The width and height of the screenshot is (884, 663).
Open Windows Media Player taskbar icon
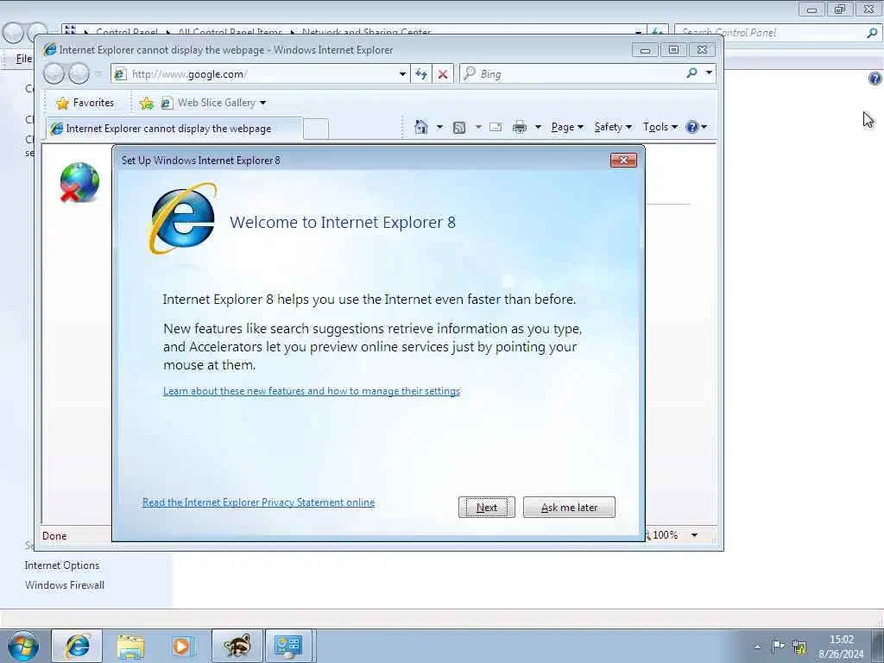point(182,646)
